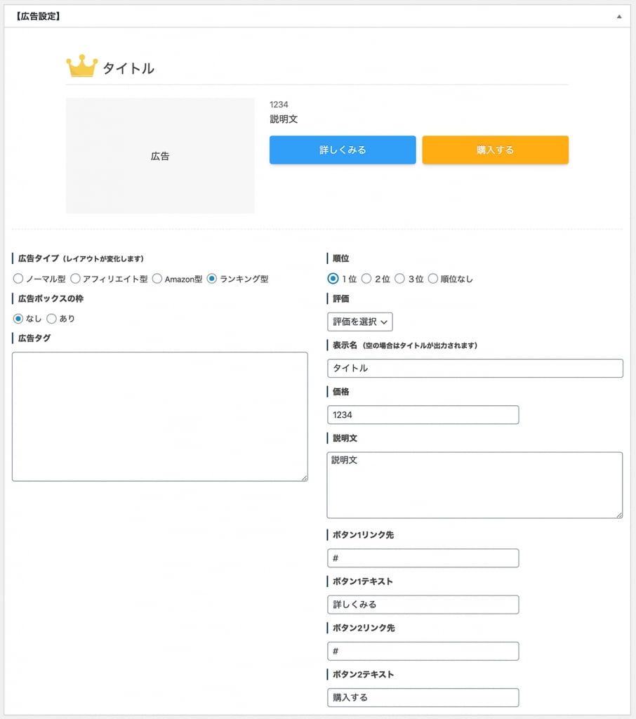Click the blue 詳しくみる button
This screenshot has width=636, height=719.
pos(343,150)
